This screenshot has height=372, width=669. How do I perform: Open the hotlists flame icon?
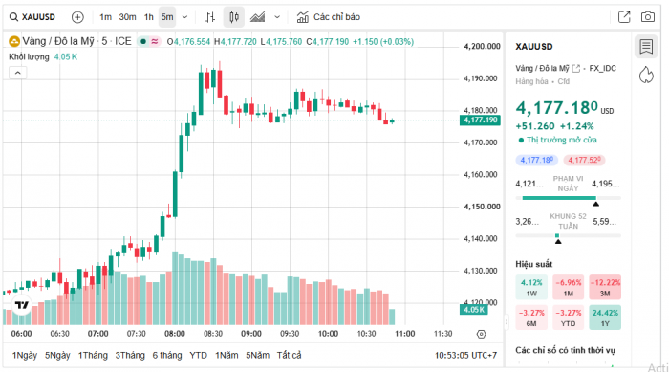click(646, 75)
